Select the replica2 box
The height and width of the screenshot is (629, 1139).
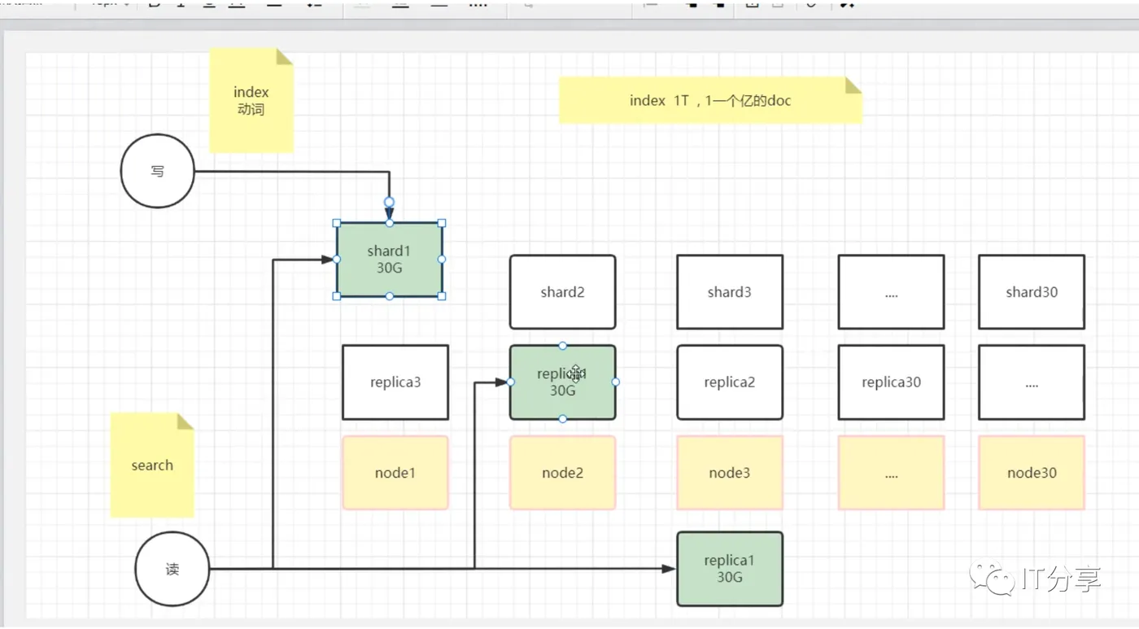pyautogui.click(x=730, y=382)
